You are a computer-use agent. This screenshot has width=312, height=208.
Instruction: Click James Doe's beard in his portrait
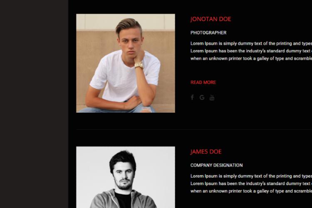[x=124, y=184]
